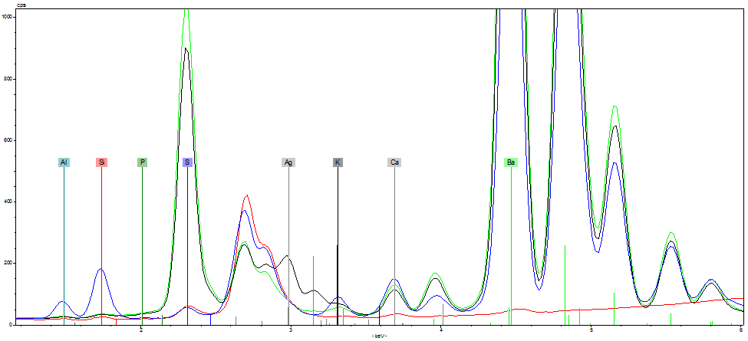
Task: Select the dark K element label
Action: tap(338, 162)
